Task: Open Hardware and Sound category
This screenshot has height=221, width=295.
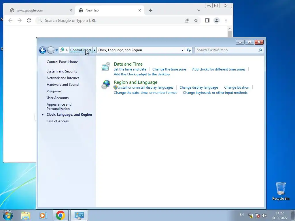Action: tap(63, 85)
